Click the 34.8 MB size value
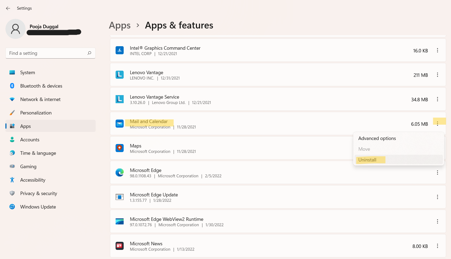Screen dimensions: 451x259 click(x=419, y=100)
